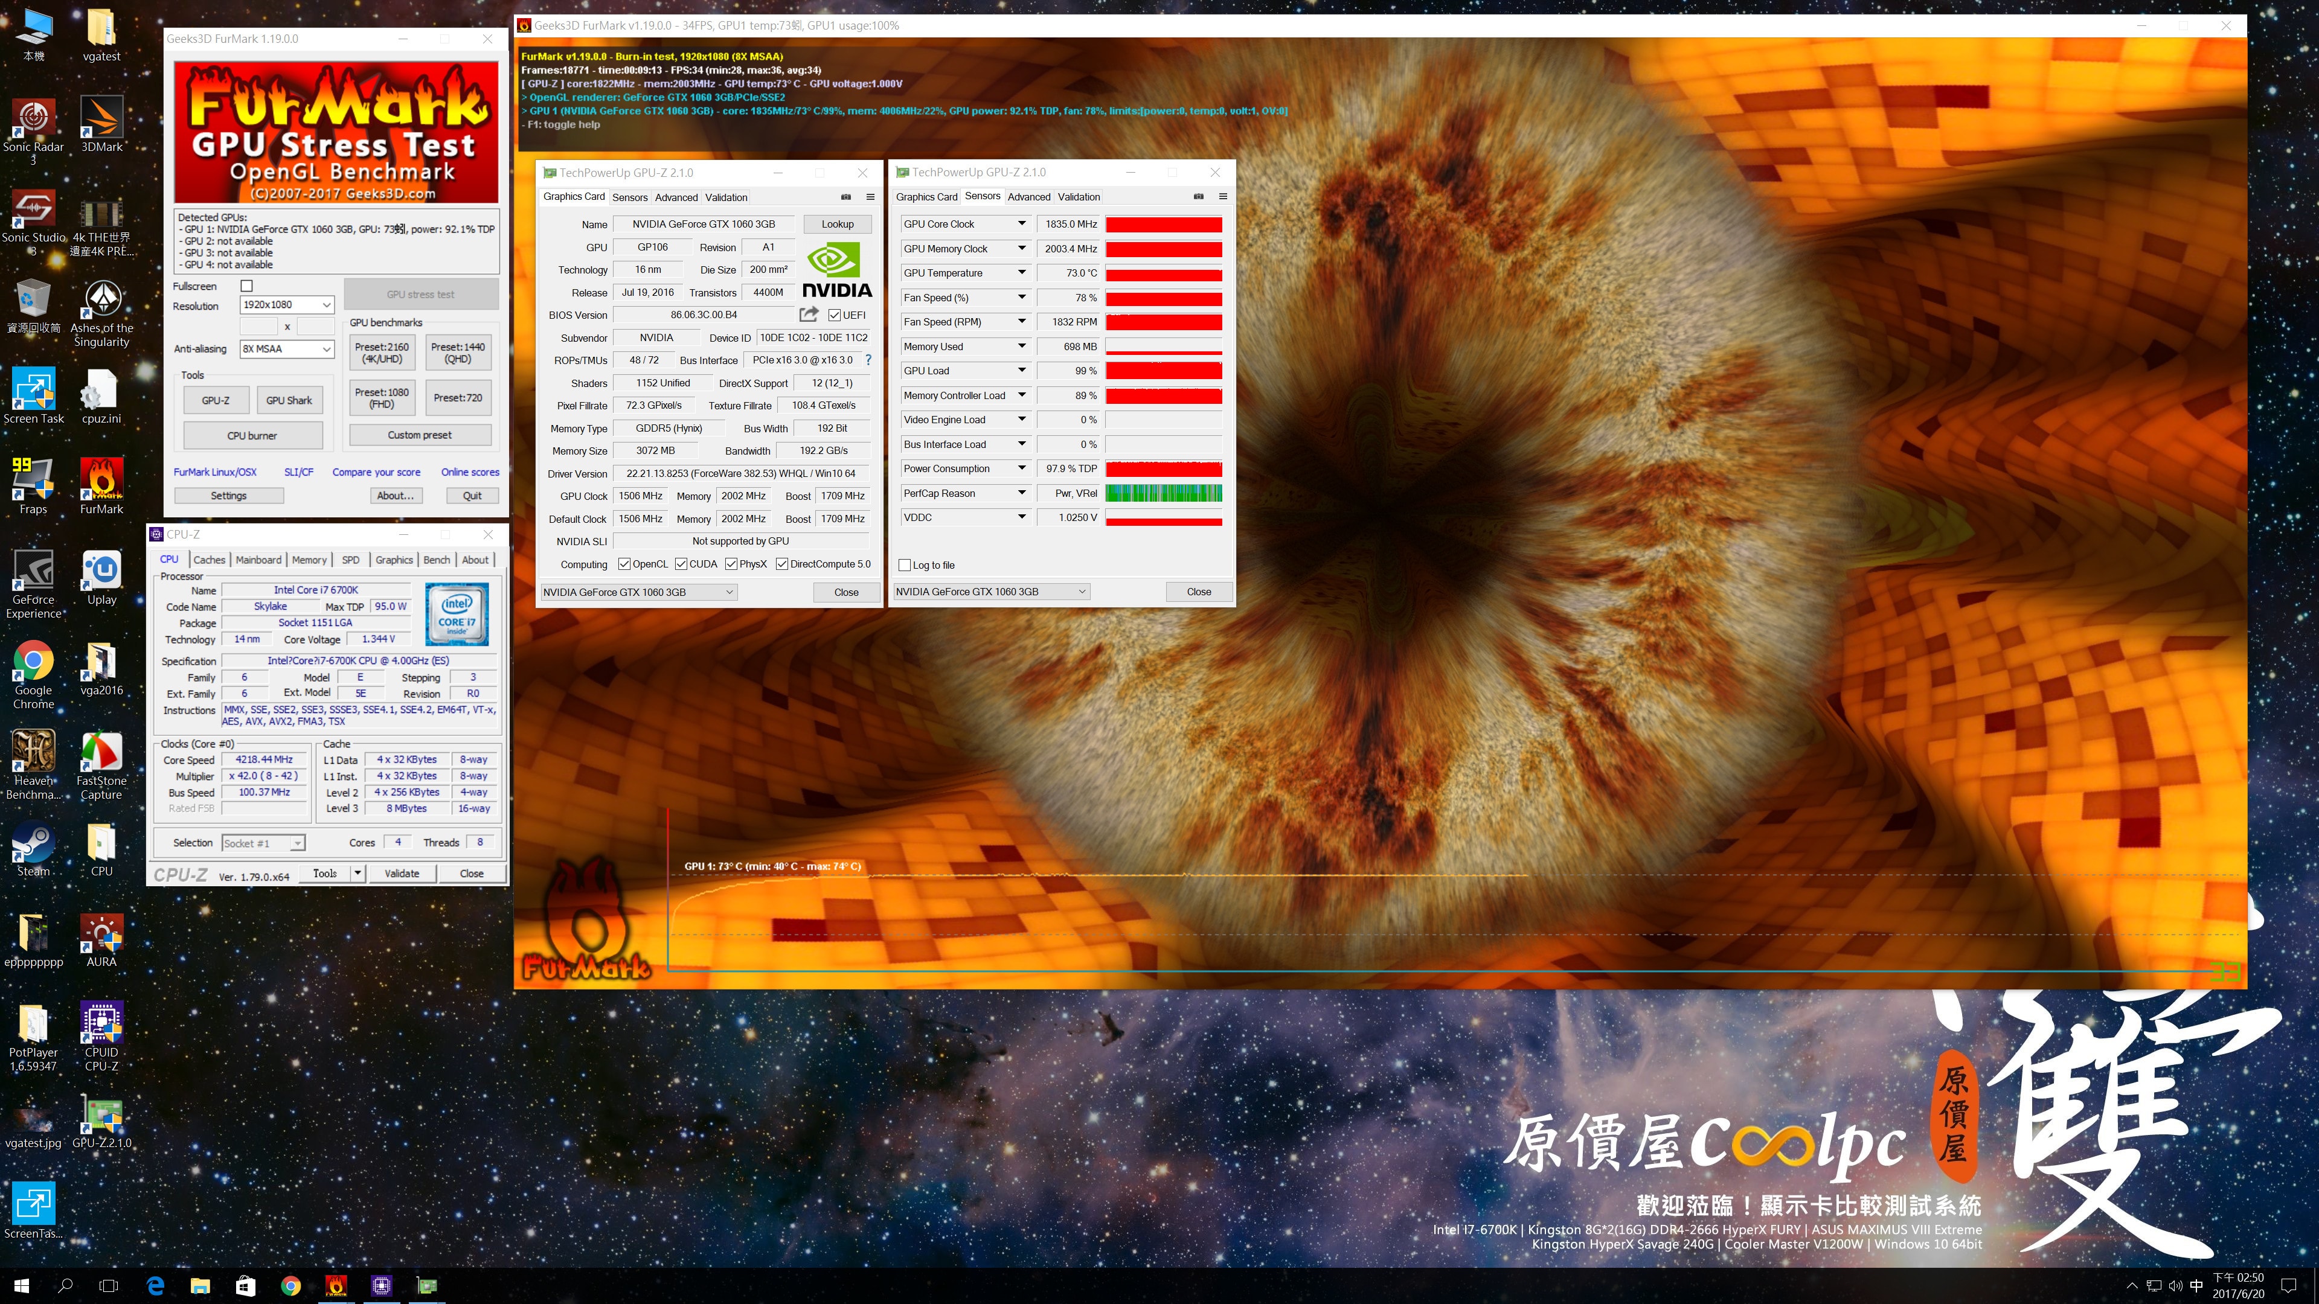Click the FurMark CPU burner button
Image resolution: width=2319 pixels, height=1304 pixels.
[x=252, y=435]
